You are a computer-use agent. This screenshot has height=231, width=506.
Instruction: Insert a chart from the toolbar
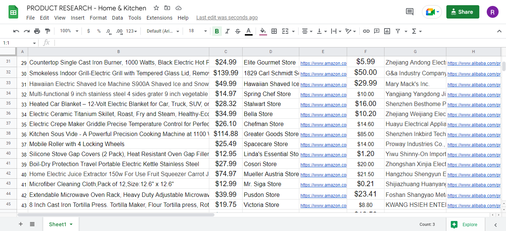tap(387, 31)
